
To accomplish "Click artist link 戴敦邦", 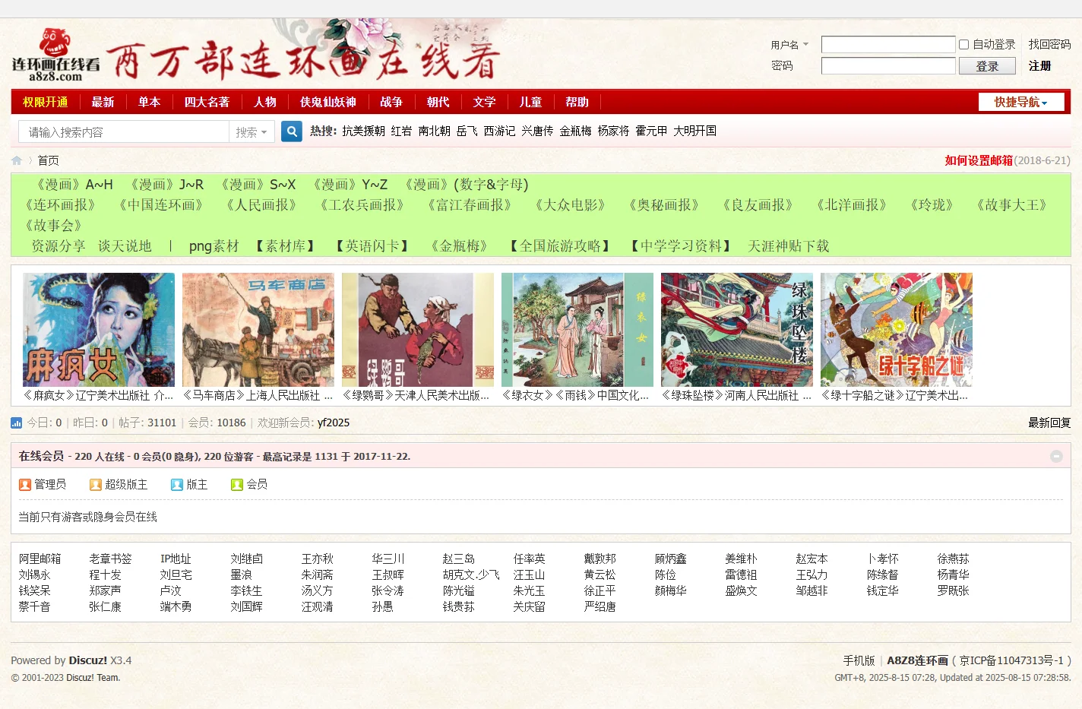I will tap(600, 559).
